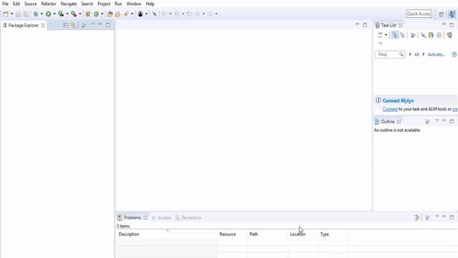Click the Run External Tools icon
The width and height of the screenshot is (458, 258).
[x=74, y=14]
